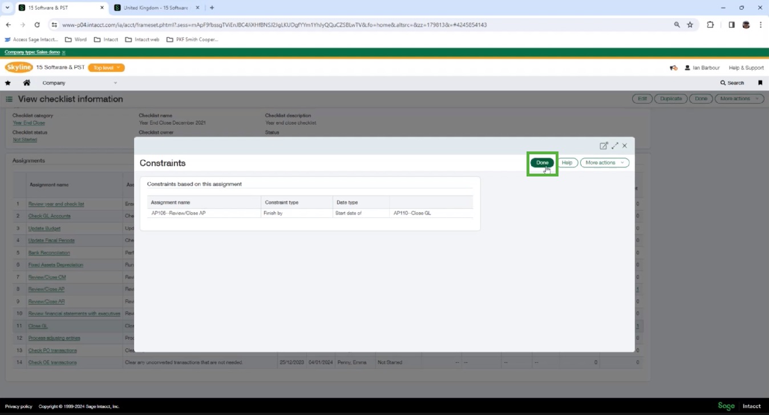
Task: Open the Year End Close category link
Action: click(x=29, y=122)
